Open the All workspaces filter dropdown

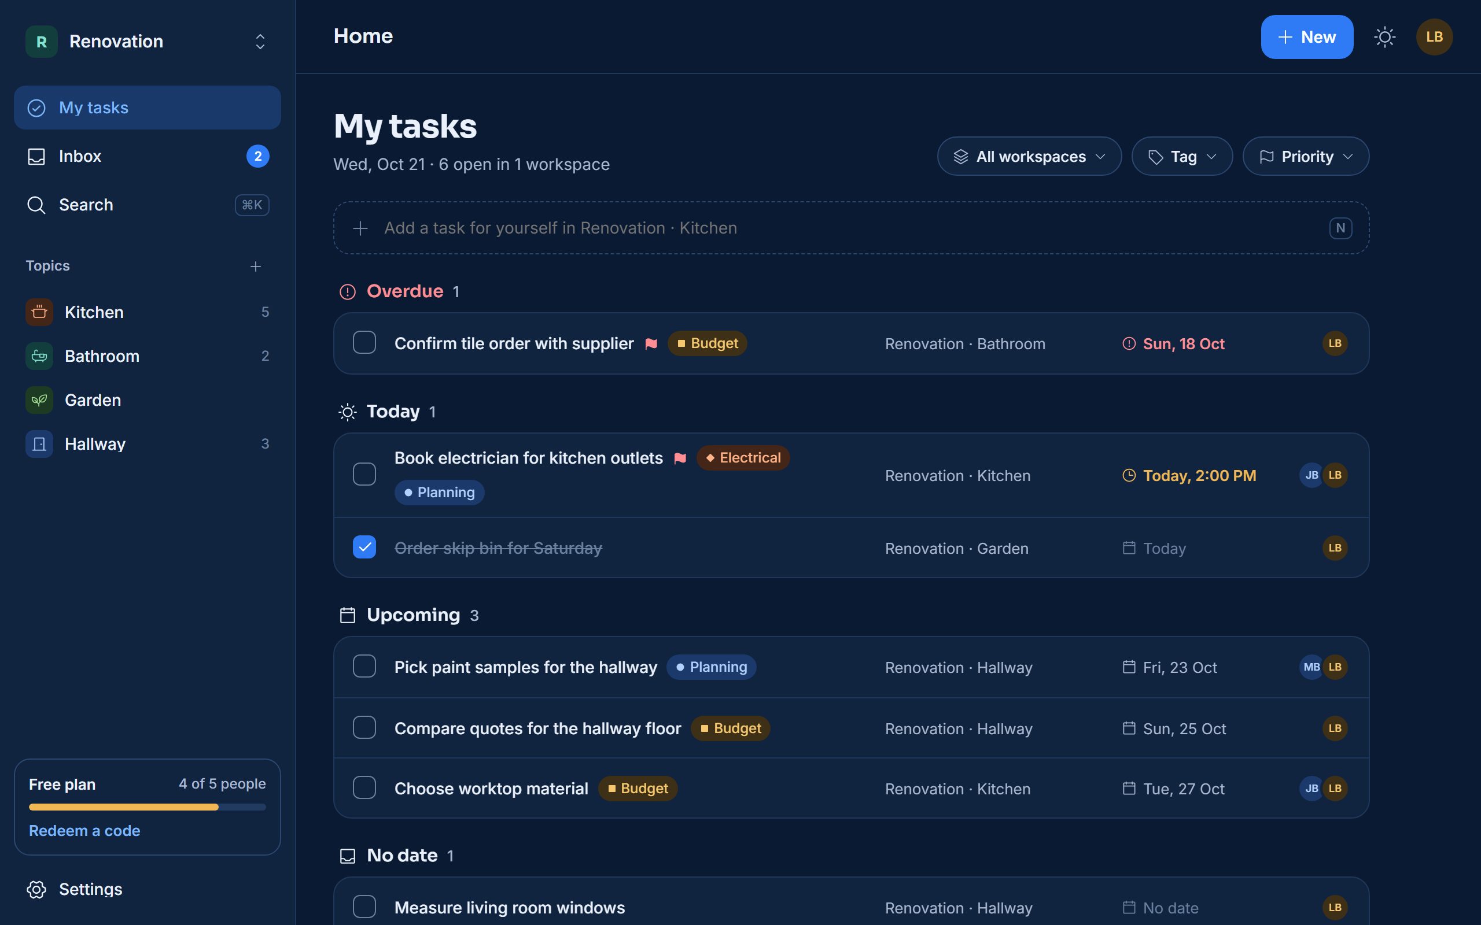pos(1029,157)
